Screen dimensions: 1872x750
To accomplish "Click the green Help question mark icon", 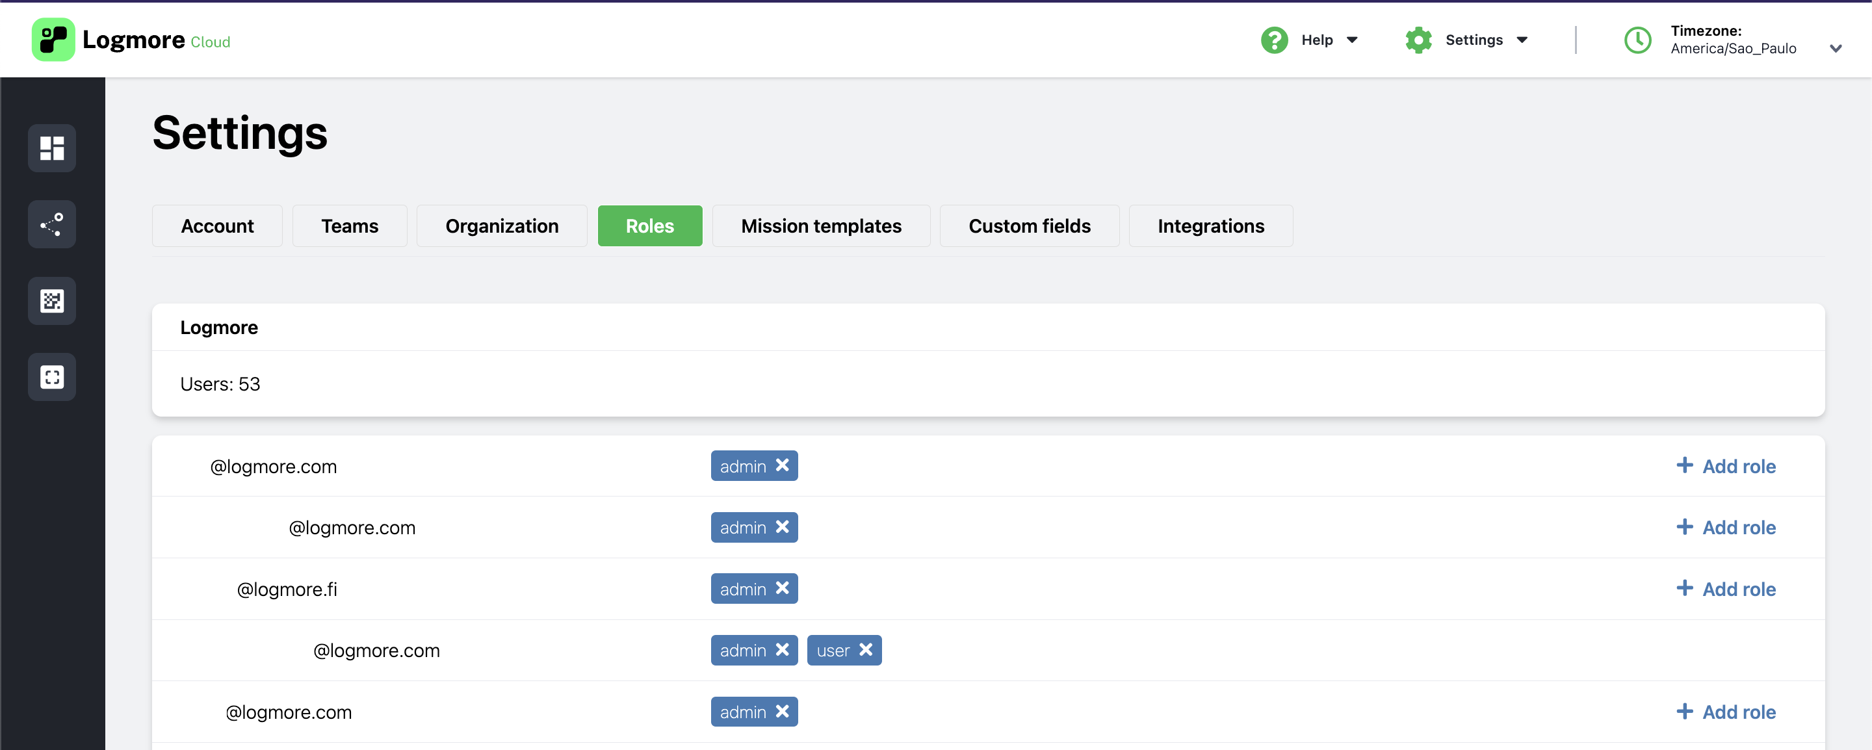I will [x=1274, y=40].
